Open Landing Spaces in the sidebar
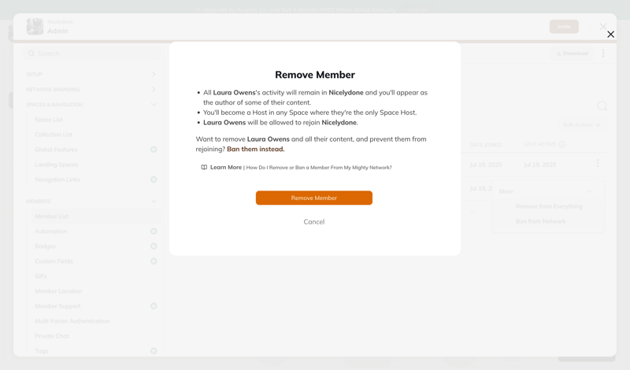Screen dimensions: 630x370 56,165
